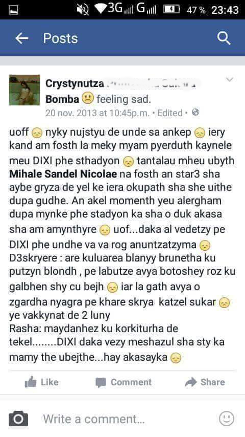Click the globe privacy icon
This screenshot has width=245, height=437.
click(195, 112)
